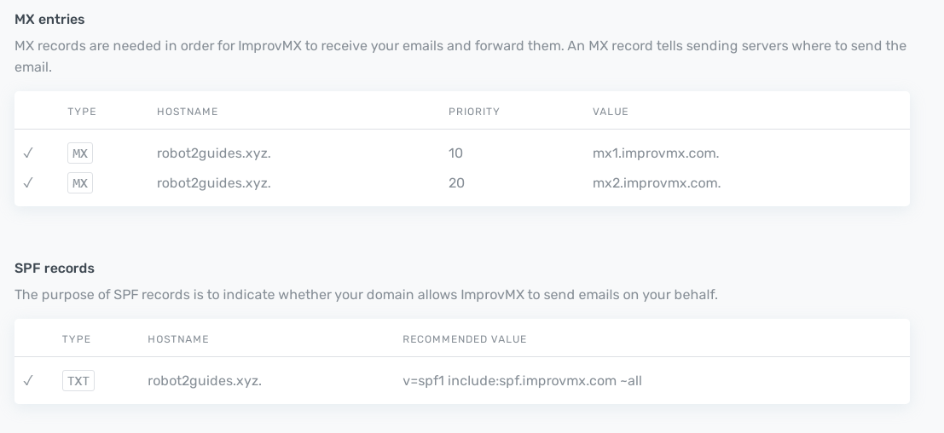Click the TXT type badge
Screen dimensions: 944x433
(78, 381)
